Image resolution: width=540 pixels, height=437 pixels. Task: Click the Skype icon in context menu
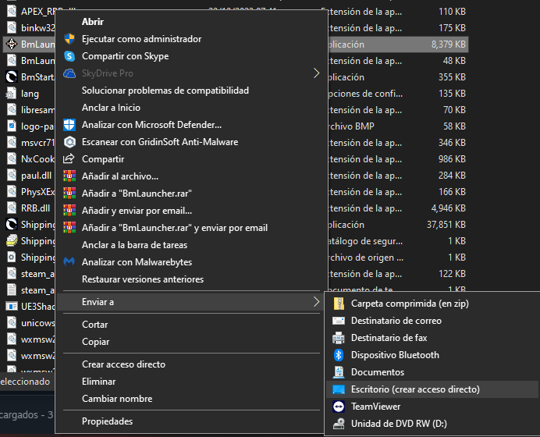[x=69, y=56]
